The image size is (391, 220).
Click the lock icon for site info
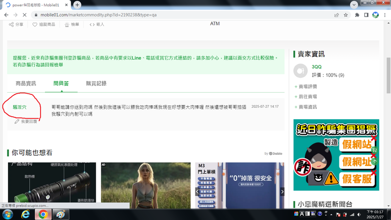(x=36, y=15)
